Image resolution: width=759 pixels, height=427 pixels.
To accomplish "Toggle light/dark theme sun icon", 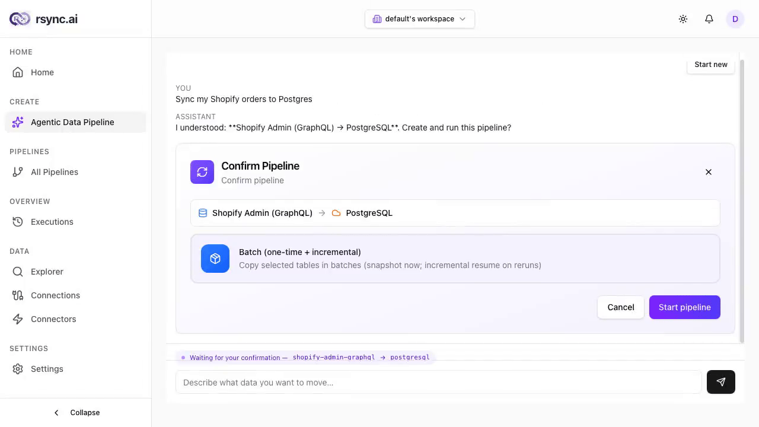I will 683,19.
